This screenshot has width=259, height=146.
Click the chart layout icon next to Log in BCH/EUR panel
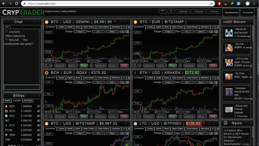[x=127, y=82]
